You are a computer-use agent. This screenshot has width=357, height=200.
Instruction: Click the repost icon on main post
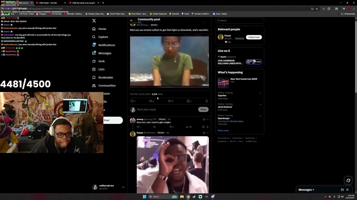(x=151, y=101)
